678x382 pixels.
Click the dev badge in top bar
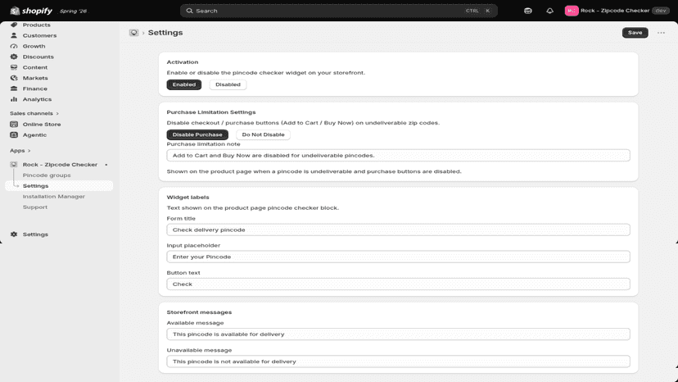[660, 11]
